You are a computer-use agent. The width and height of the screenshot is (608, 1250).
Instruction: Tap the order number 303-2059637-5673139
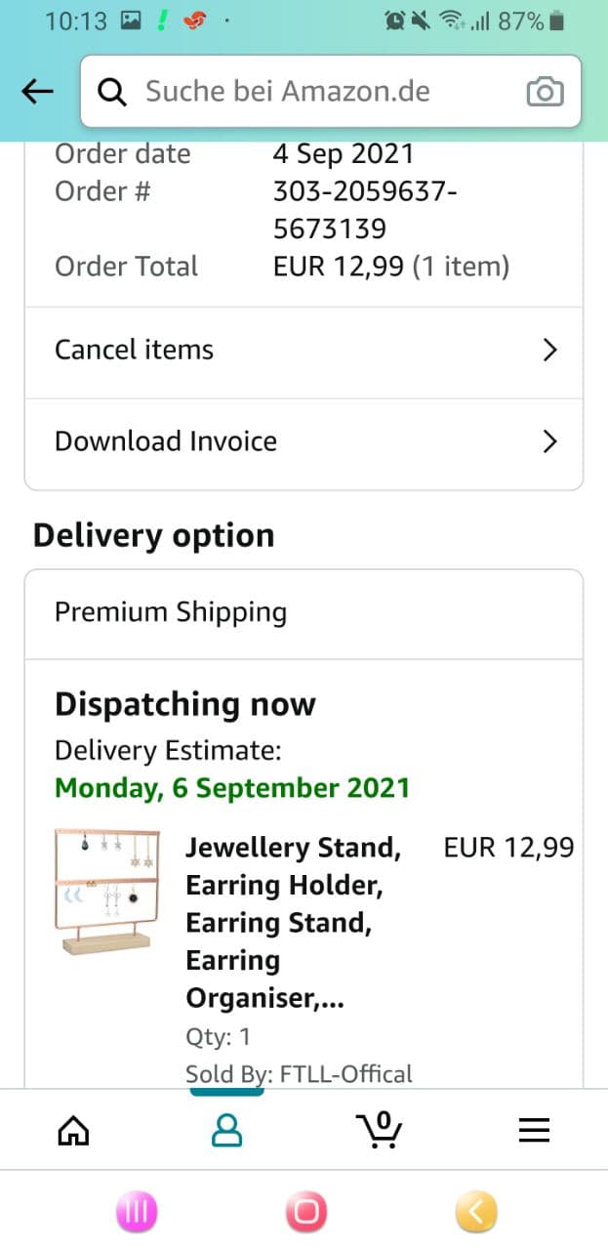363,210
